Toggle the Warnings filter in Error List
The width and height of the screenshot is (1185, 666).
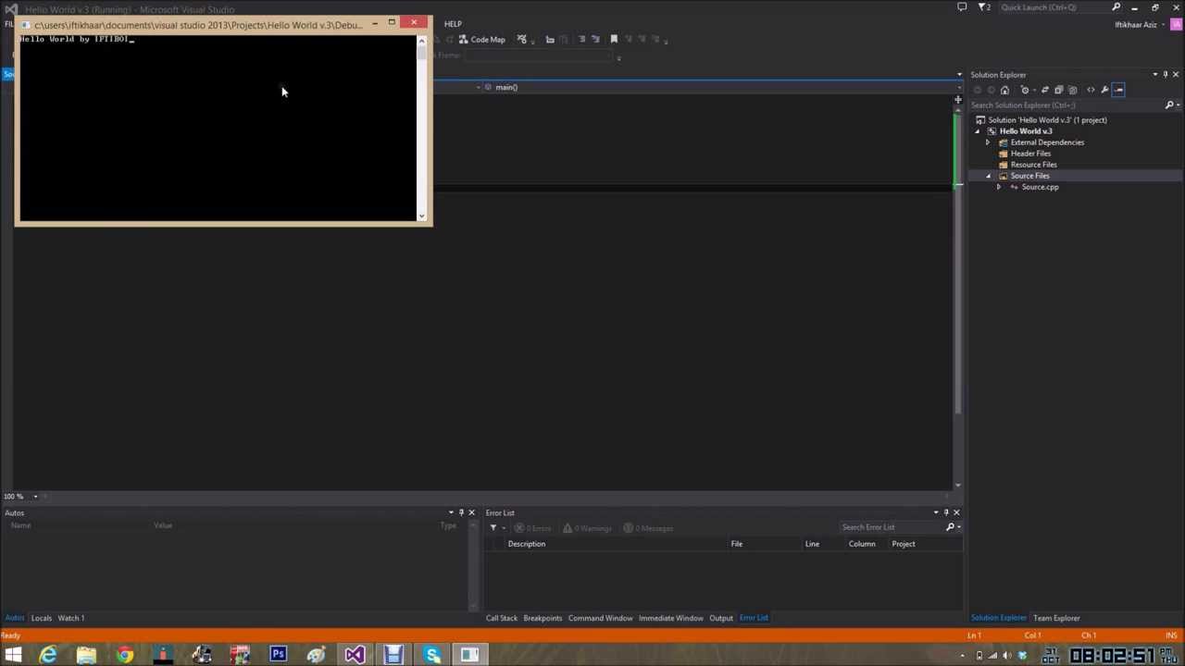587,528
